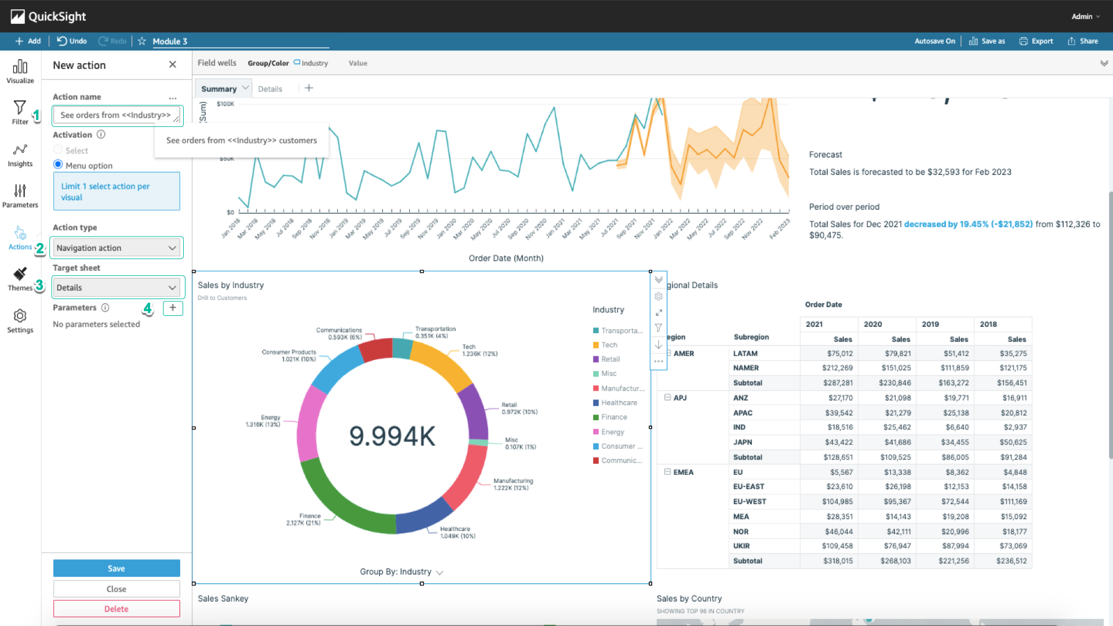Open visual more options ellipsis
The height and width of the screenshot is (626, 1113).
click(x=659, y=361)
